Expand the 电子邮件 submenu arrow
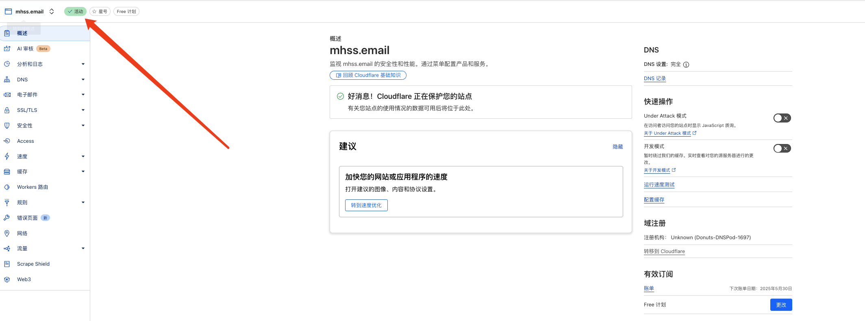Viewport: 865px width, 321px height. (x=83, y=95)
